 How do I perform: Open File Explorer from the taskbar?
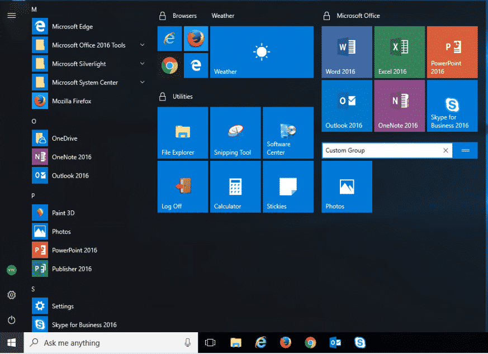click(x=235, y=343)
